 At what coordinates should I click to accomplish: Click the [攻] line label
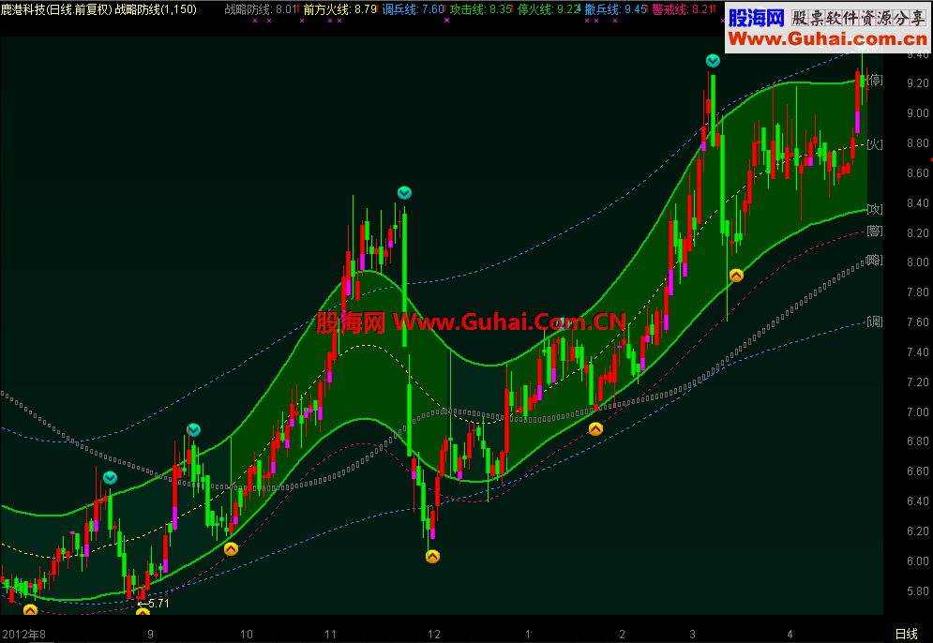[x=875, y=209]
